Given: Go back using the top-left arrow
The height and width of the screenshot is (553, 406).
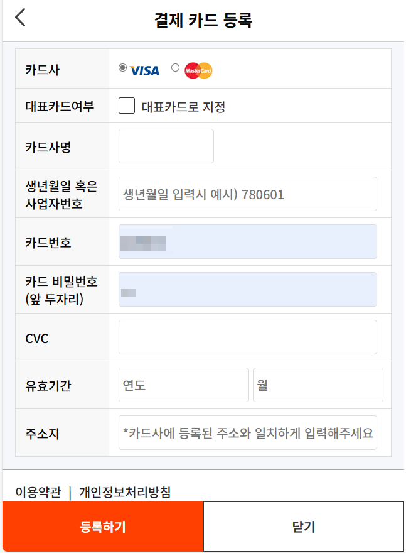Looking at the screenshot, I should point(21,18).
